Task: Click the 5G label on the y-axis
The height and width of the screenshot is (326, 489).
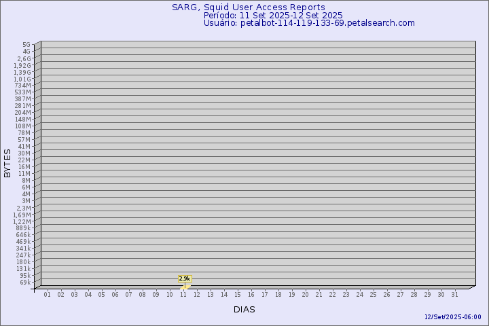Action: pos(26,45)
